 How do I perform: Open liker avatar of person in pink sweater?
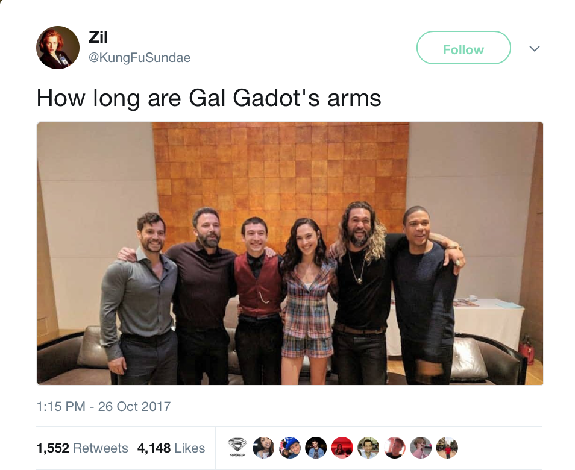pos(421,448)
